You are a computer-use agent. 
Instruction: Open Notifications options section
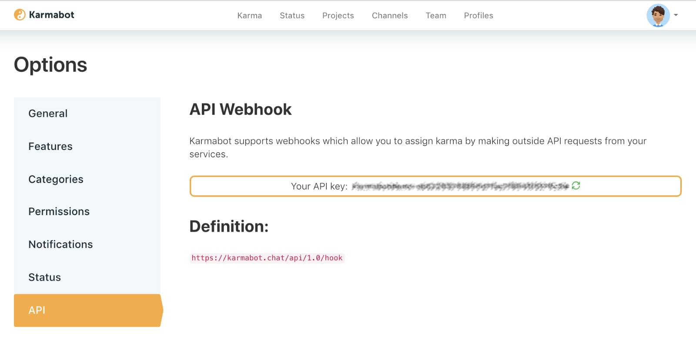87,244
